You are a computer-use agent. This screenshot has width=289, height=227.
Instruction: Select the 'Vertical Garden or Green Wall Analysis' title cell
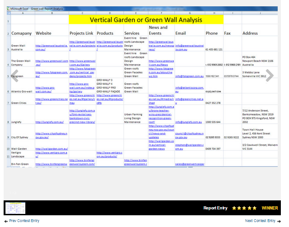click(146, 19)
